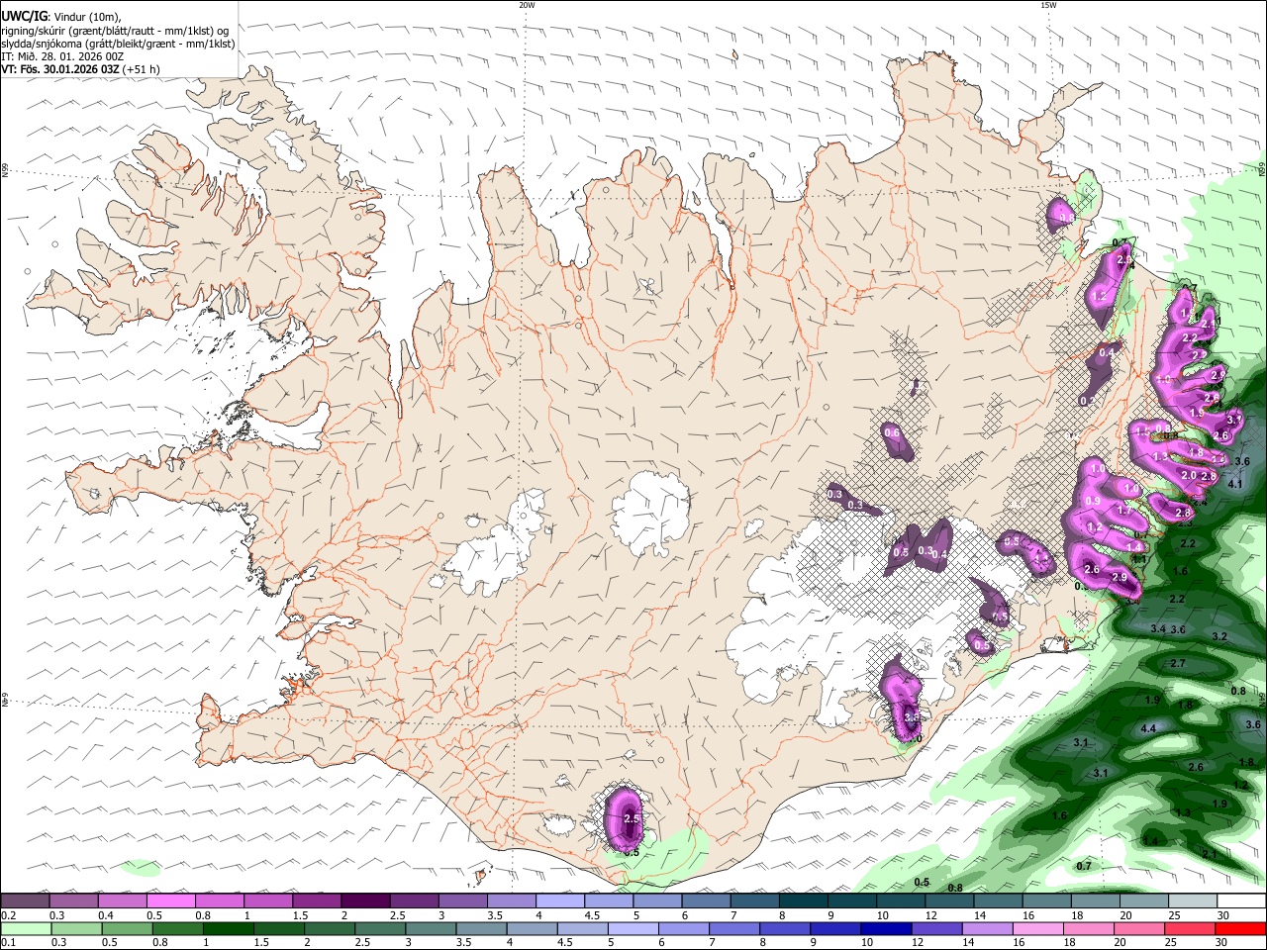This screenshot has height=950, width=1267.
Task: Click the '3.4' rain value on the map
Action: [x=1157, y=628]
